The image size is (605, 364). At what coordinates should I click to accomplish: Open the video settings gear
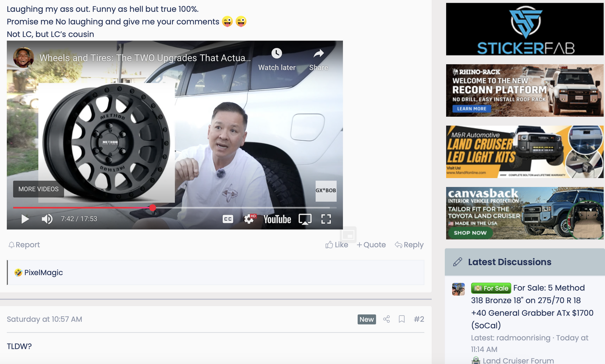click(250, 219)
